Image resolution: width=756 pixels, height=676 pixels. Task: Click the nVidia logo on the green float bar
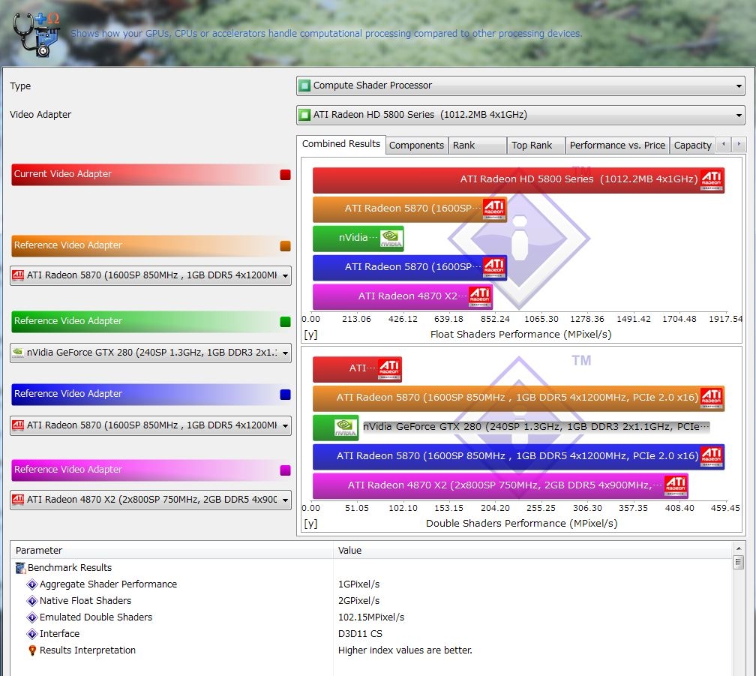pos(391,238)
